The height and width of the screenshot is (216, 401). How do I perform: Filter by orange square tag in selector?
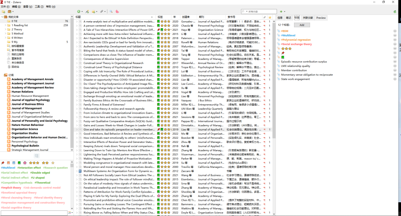tap(9, 163)
